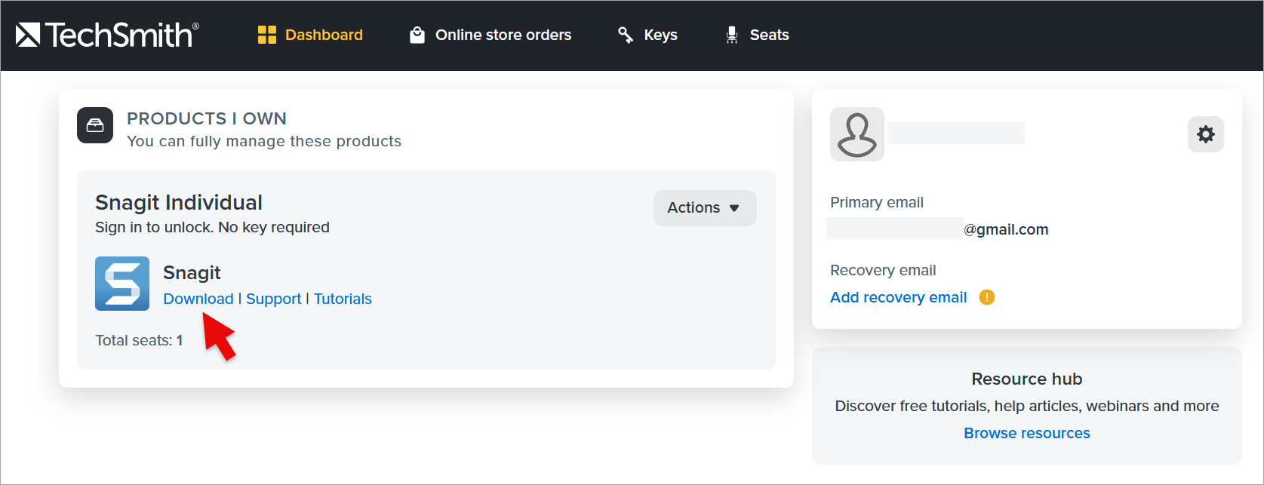Expand the Actions dropdown

[x=705, y=207]
